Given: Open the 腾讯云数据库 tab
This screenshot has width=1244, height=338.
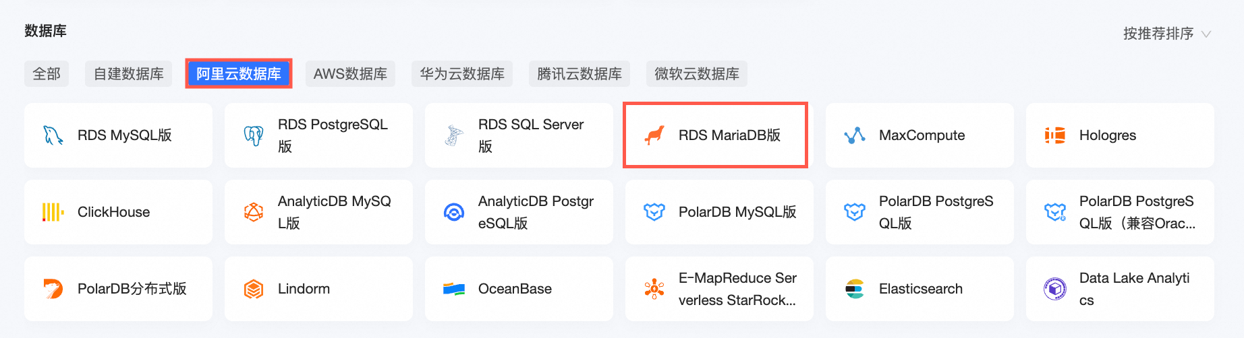Looking at the screenshot, I should click(579, 73).
